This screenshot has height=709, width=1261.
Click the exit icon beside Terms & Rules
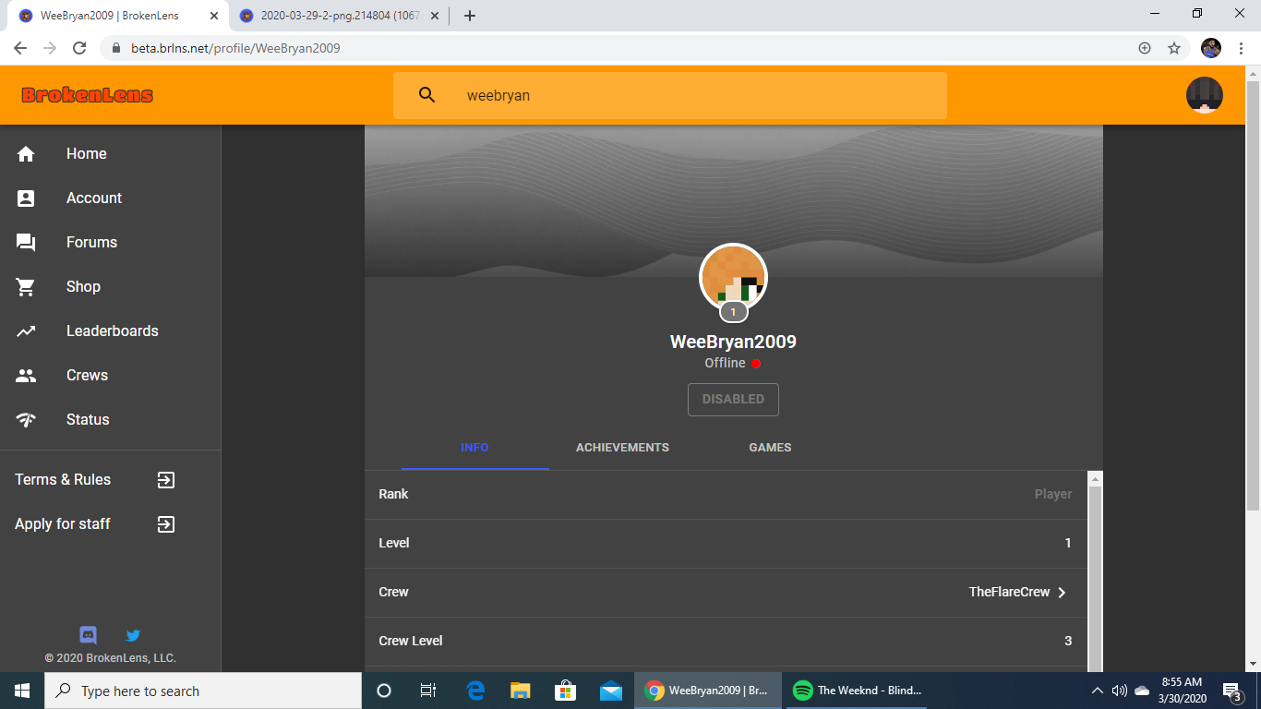(x=165, y=480)
